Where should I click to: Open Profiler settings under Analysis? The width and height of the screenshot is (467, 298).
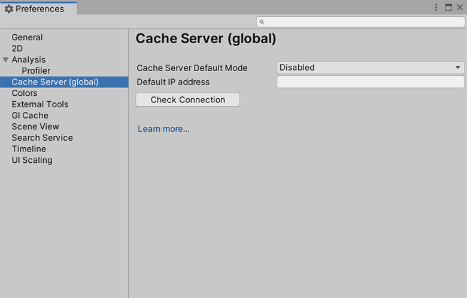[x=36, y=71]
